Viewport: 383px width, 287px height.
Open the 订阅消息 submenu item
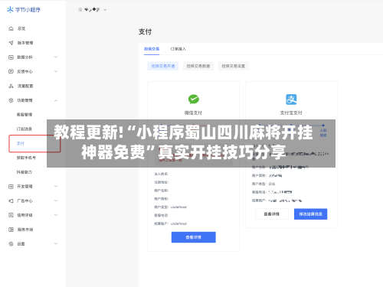click(25, 129)
